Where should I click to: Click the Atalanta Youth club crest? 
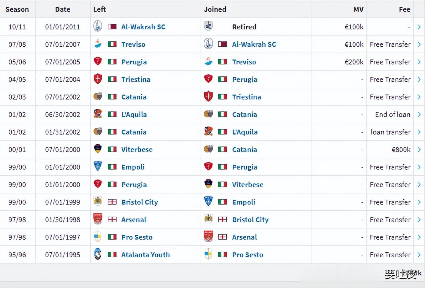(x=98, y=255)
